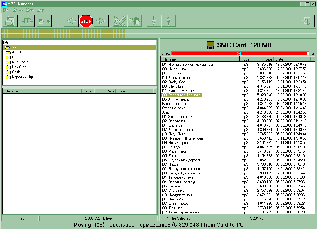
Task: Sort card files by Size column
Action: point(263,59)
